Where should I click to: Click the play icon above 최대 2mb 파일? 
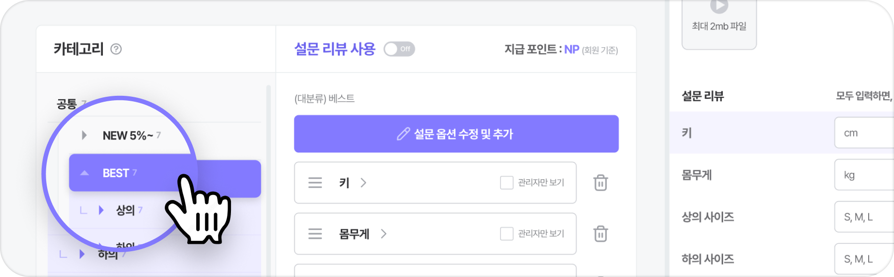coord(719,6)
